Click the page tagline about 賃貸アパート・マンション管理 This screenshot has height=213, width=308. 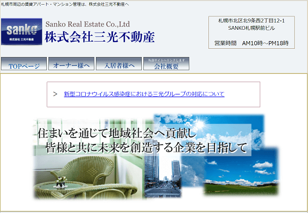[65, 4]
